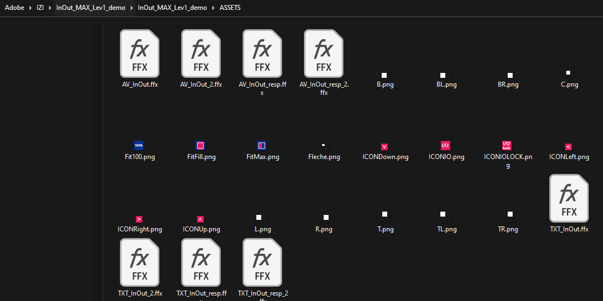Viewport: 603px width, 301px height.
Task: Select the ICONLeft.png pink arrow icon
Action: [568, 146]
